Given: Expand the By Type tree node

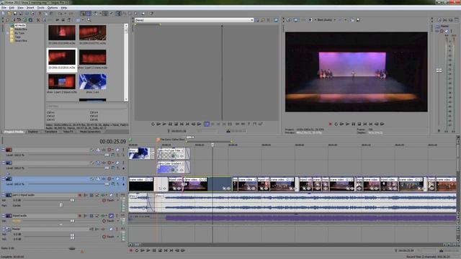Looking at the screenshot, I should (8, 33).
